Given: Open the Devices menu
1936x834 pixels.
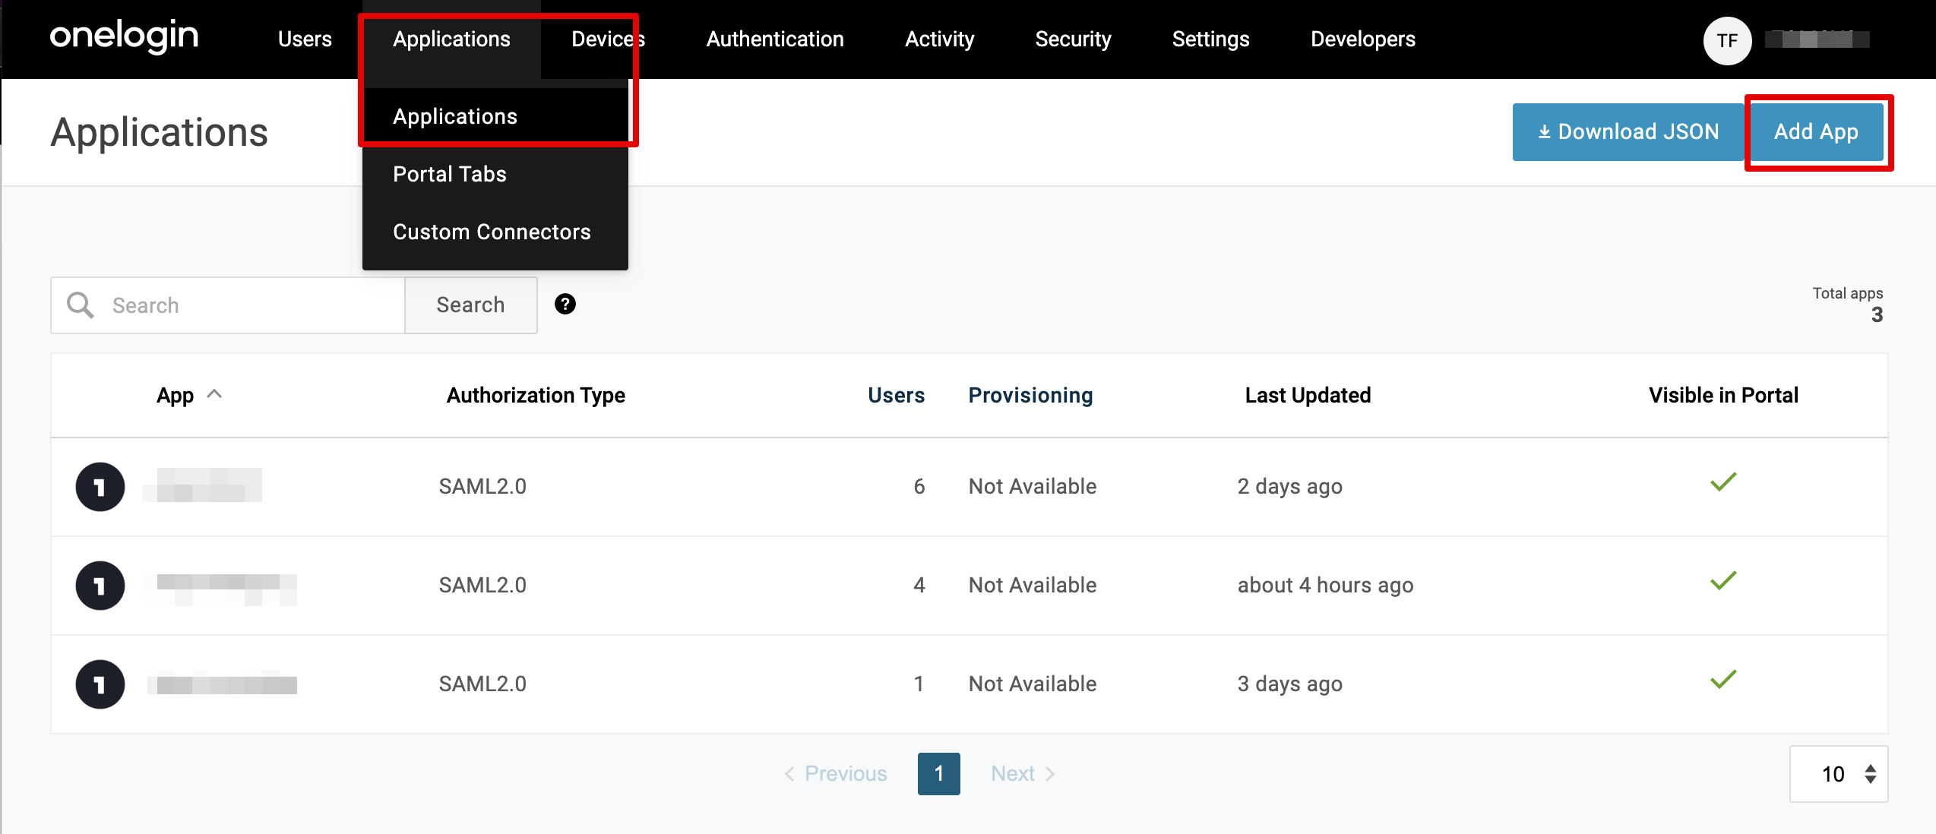Looking at the screenshot, I should point(608,39).
